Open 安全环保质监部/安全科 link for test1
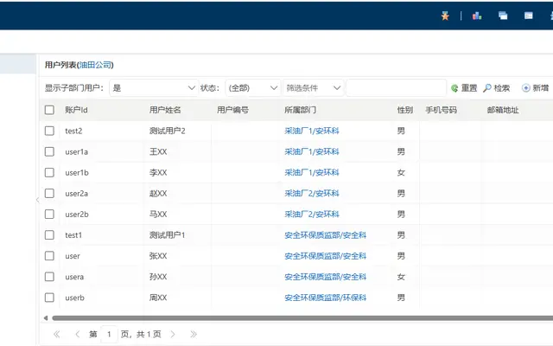Image resolution: width=553 pixels, height=346 pixels. tap(326, 235)
